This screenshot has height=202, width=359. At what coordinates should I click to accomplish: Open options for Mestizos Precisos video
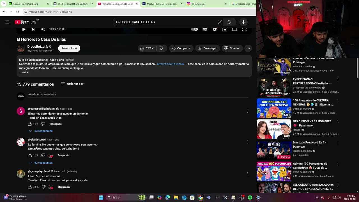338,143
